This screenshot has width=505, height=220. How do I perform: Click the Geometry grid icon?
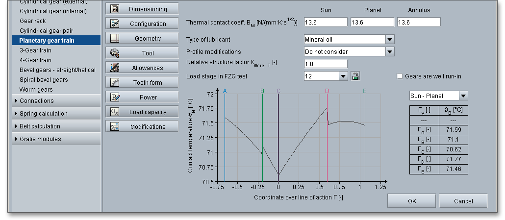pyautogui.click(x=115, y=38)
